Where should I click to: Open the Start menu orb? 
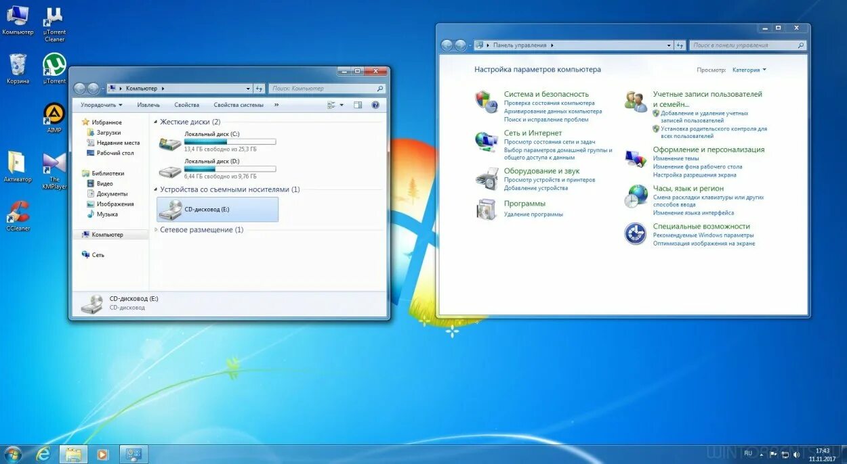12,454
